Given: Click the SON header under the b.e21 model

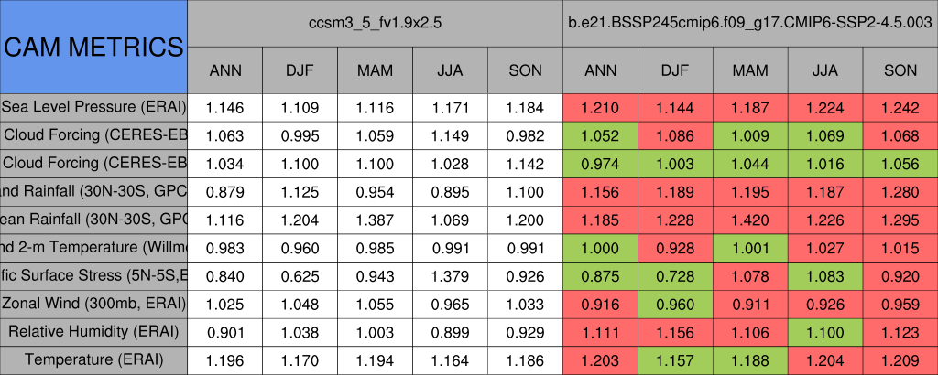Looking at the screenshot, I should (x=900, y=70).
